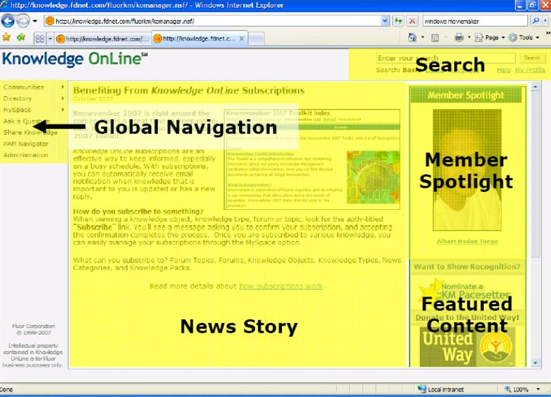Image resolution: width=551 pixels, height=397 pixels.
Task: Open the Quick Tabs grid icon
Action: pos(40,39)
